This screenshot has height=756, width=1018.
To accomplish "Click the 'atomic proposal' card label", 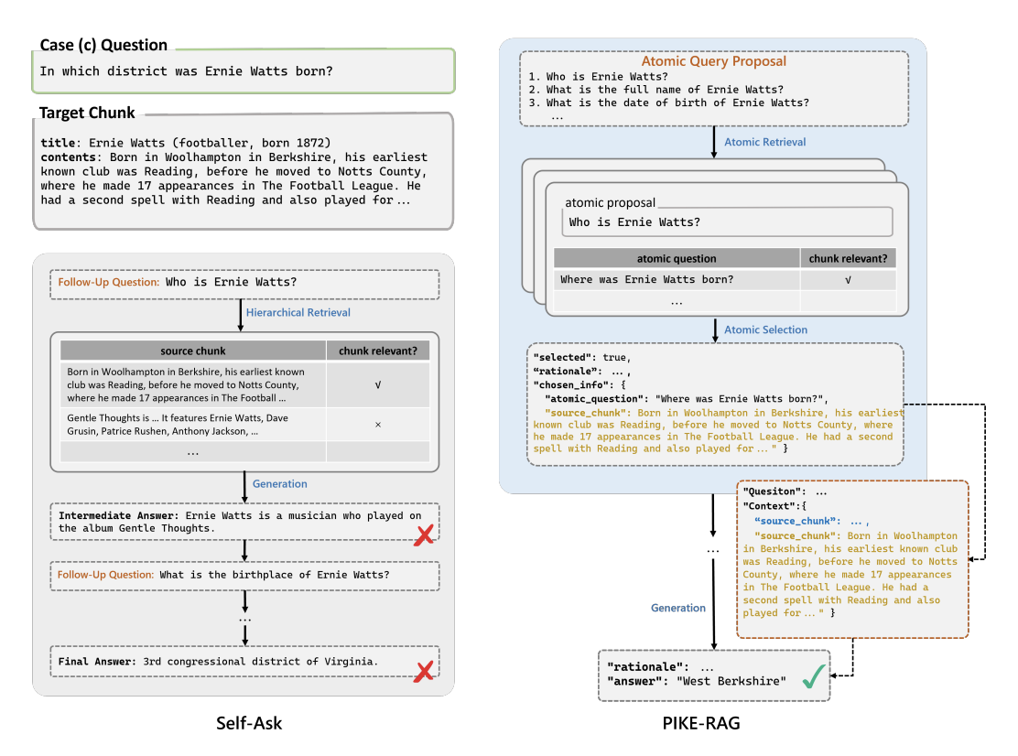I will point(611,202).
